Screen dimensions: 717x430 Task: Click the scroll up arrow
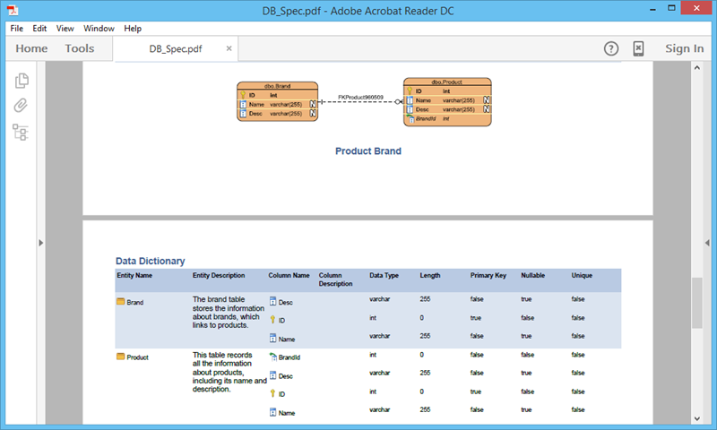(x=697, y=67)
